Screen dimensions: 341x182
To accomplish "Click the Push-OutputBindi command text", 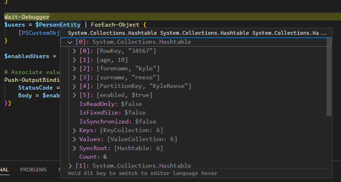I will (x=32, y=80).
